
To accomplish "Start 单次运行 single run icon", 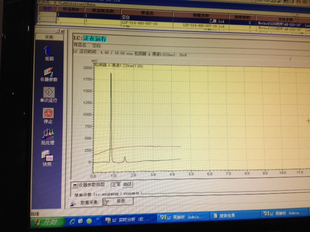I will [49, 92].
